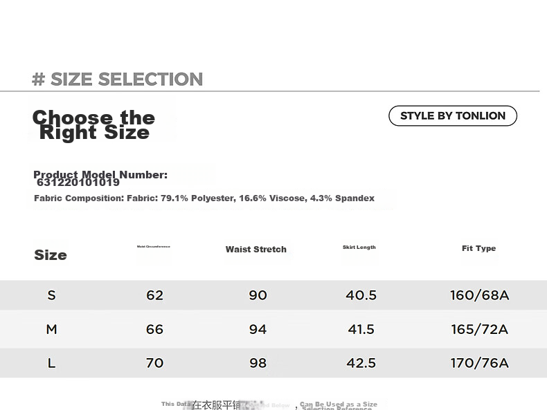
Task: Click the Fabric Composition text line
Action: tap(204, 198)
